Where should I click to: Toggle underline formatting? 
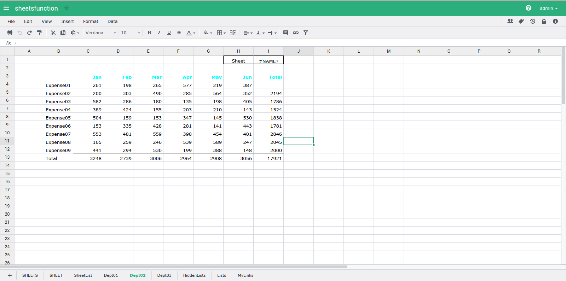click(x=169, y=33)
